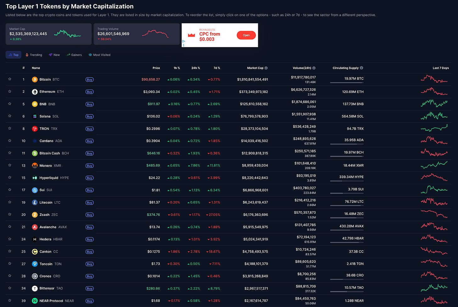This screenshot has height=307, width=458.
Task: Open the Gainers tab
Action: (x=74, y=55)
